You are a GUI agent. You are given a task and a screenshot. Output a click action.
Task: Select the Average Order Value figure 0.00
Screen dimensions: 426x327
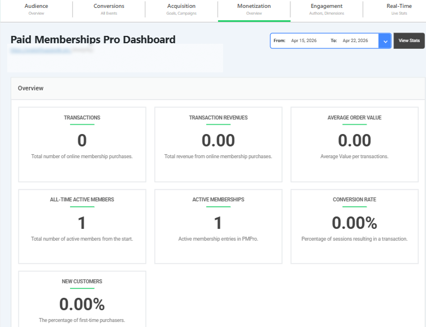[x=354, y=141]
